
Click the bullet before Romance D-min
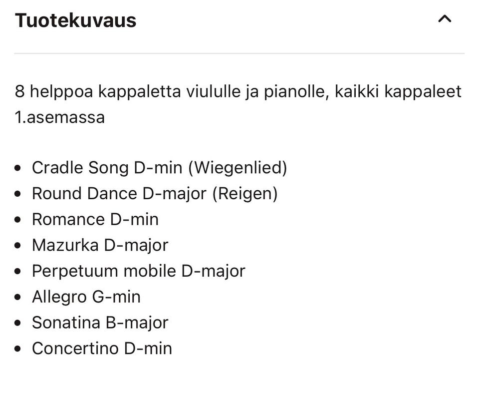tap(18, 220)
